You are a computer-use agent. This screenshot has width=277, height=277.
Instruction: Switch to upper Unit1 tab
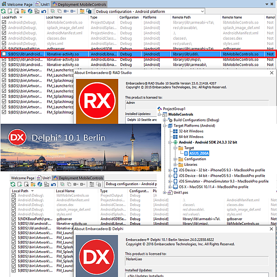click(x=42, y=4)
